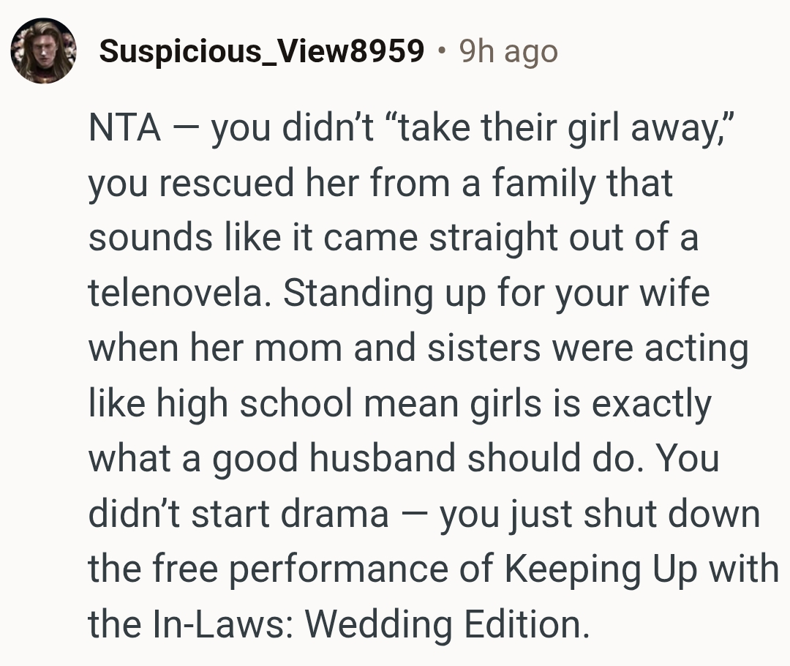Click the words "Wedding Edition"
This screenshot has width=790, height=666.
pos(446,624)
